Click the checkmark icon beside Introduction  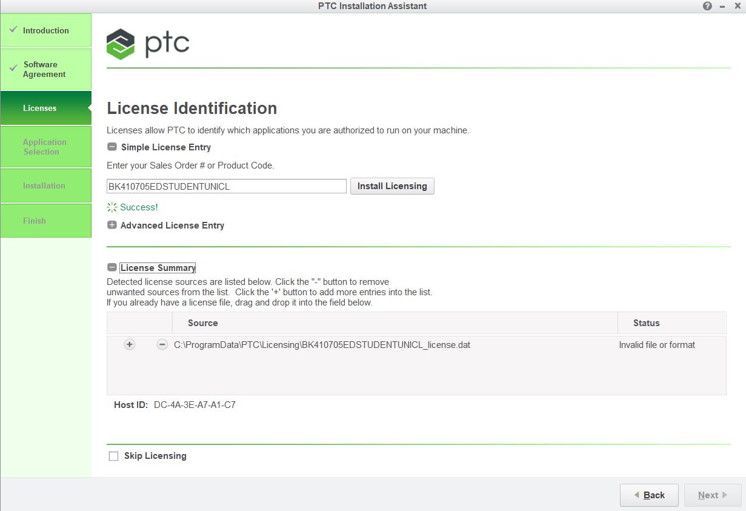coord(13,30)
